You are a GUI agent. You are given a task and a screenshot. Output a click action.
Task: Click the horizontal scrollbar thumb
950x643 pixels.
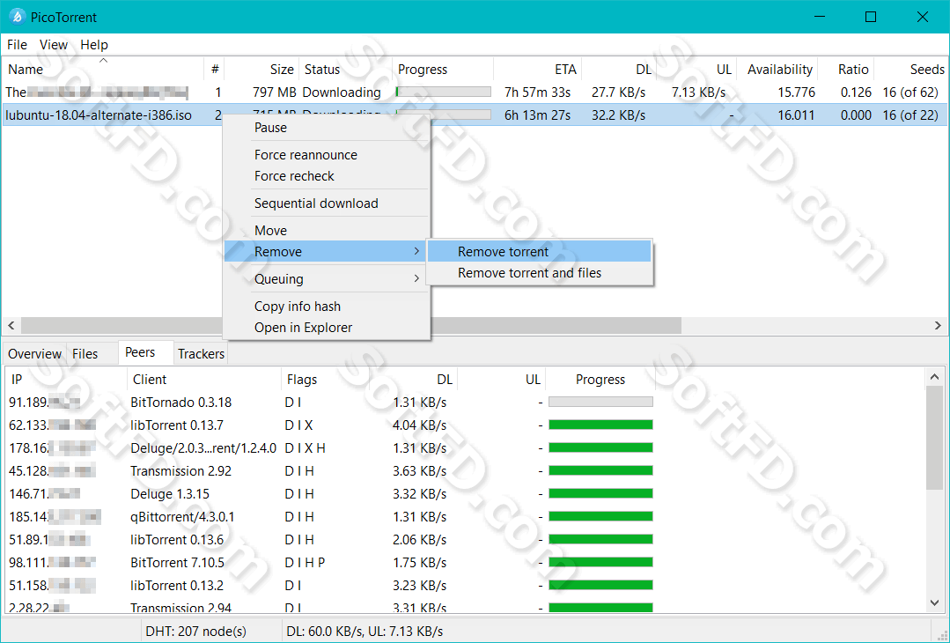(x=351, y=326)
